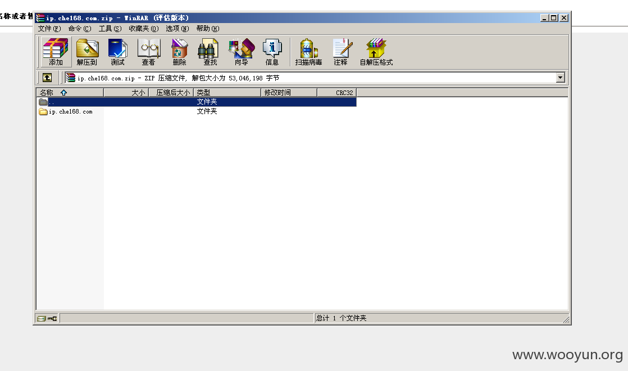The image size is (628, 371).
Task: Click the folder icon of ip.che168.com
Action: (x=43, y=112)
